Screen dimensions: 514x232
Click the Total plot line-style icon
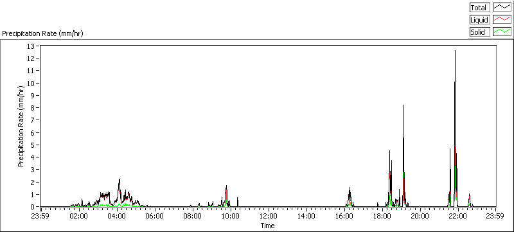tap(502, 7)
